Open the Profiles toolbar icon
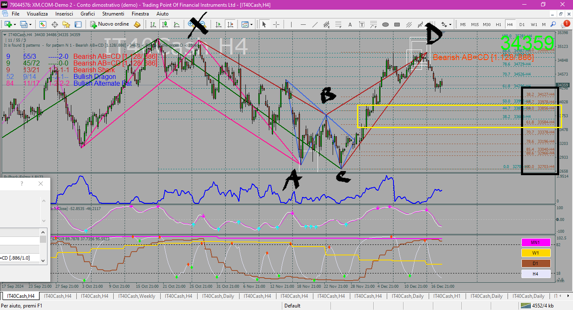Screen dimensions: 573x310 tap(23, 24)
